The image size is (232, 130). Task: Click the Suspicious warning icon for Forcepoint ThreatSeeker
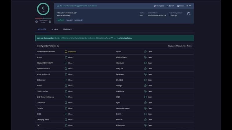(66, 52)
